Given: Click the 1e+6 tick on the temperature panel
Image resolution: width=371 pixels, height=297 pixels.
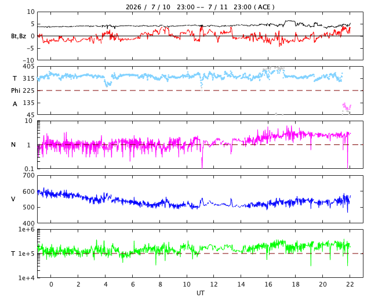Looking at the screenshot, I should pyautogui.click(x=26, y=229).
